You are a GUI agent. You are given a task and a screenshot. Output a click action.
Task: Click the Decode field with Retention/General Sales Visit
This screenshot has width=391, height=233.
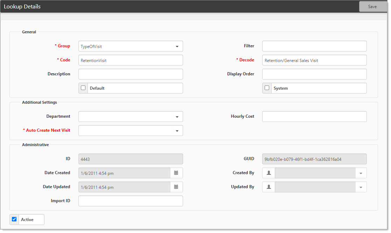tap(314, 60)
